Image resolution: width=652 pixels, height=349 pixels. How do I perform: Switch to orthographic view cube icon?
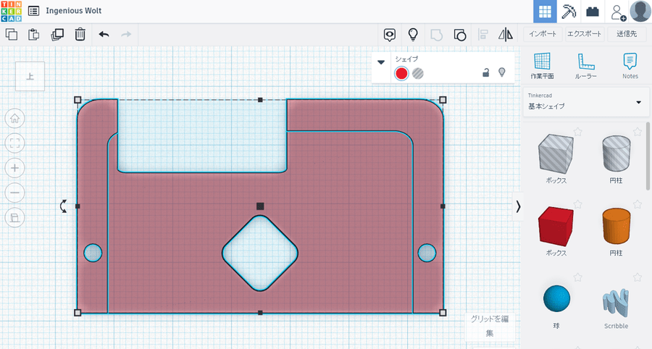(14, 218)
